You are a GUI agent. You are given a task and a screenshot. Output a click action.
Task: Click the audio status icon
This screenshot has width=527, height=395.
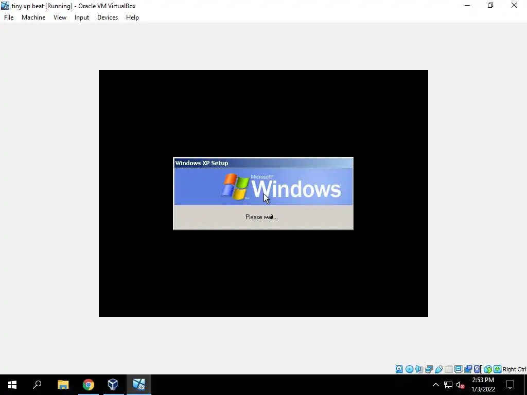(x=419, y=369)
